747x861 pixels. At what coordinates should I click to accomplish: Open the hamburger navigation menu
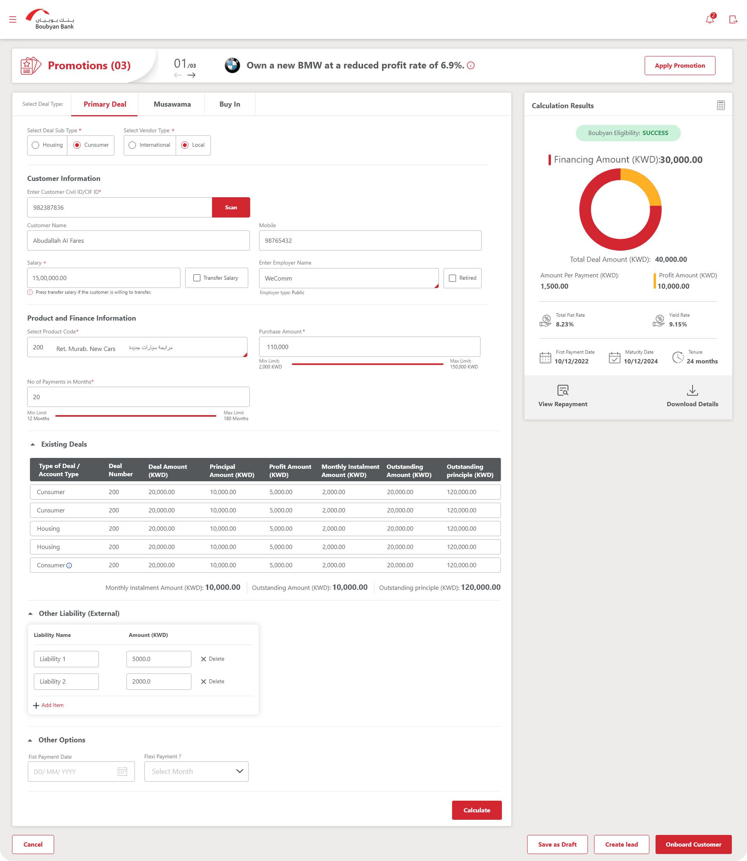point(12,19)
